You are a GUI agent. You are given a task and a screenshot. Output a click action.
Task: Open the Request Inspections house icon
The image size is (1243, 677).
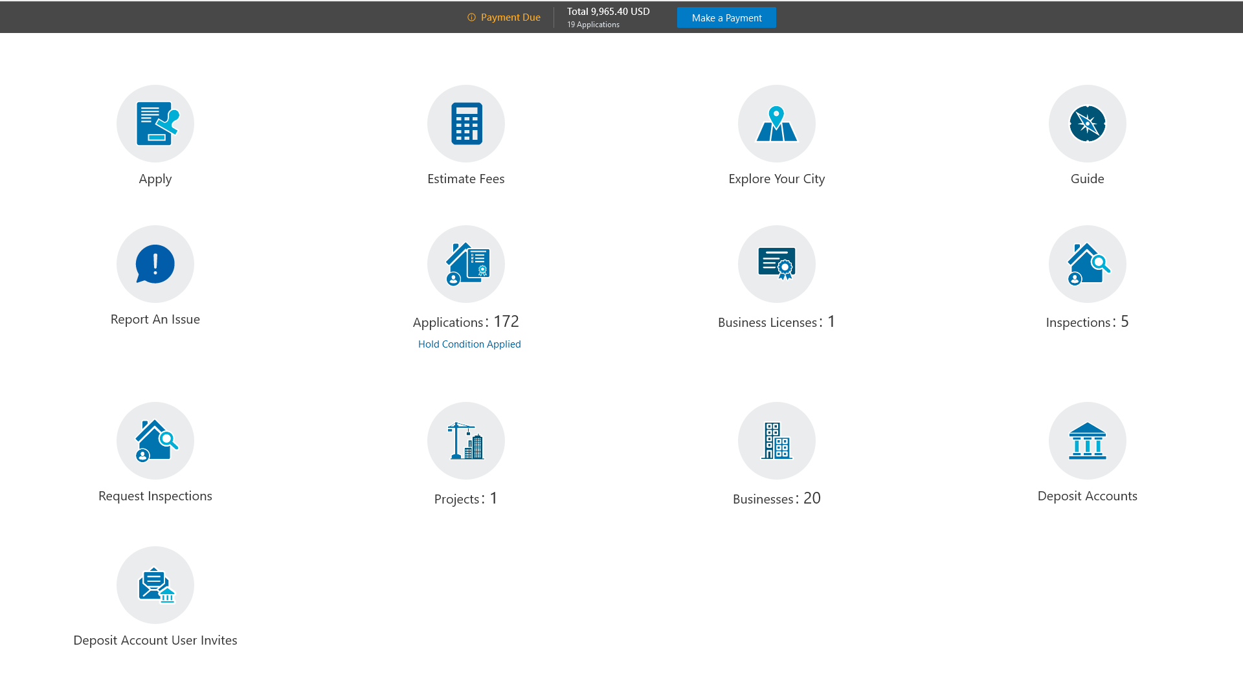pos(155,441)
